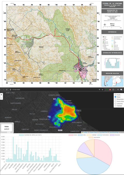124x175 pixels.
Task: Toggle the hurto legend swatch in pie chart
Action: (x=71, y=135)
